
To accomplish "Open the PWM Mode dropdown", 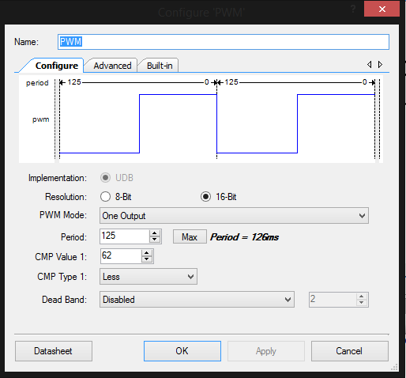I will 234,216.
